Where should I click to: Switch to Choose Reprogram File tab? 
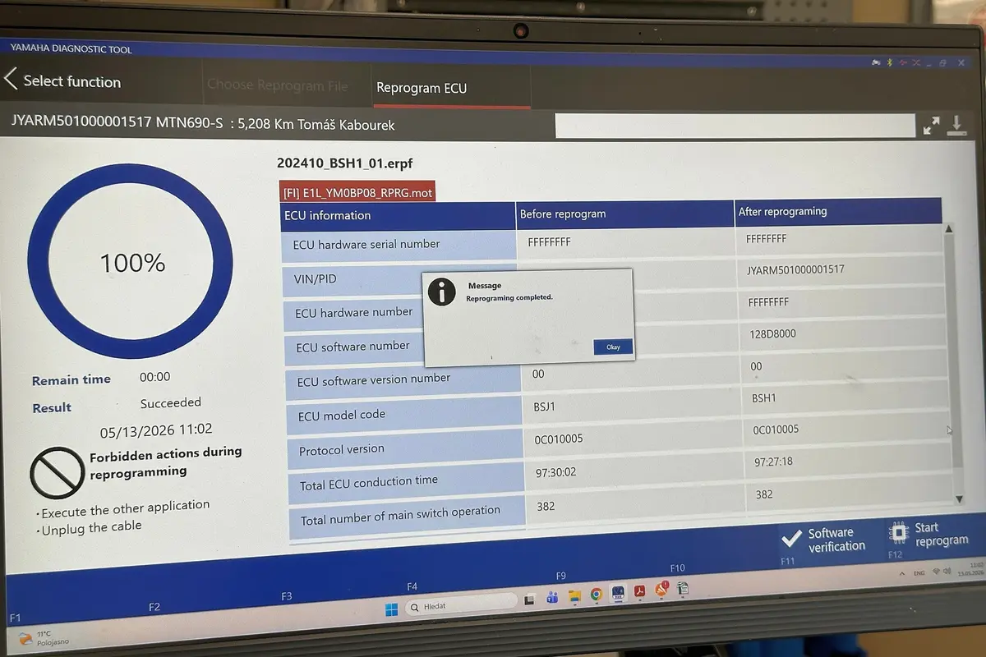pyautogui.click(x=278, y=85)
